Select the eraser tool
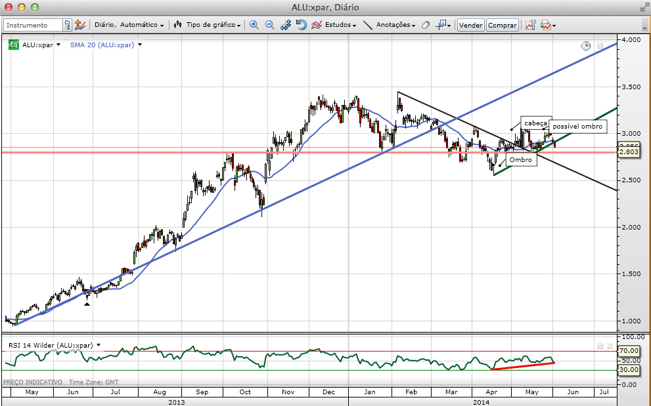Screen dimensions: 651x406 [x=425, y=25]
